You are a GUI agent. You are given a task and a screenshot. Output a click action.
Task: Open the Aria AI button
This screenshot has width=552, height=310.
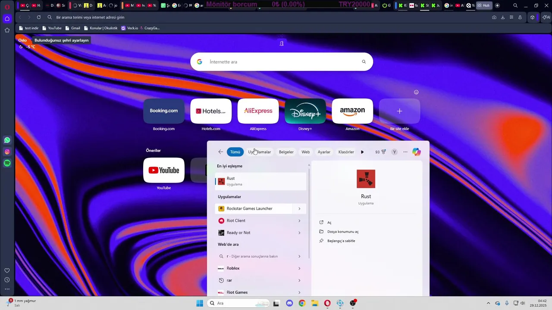tap(546, 17)
